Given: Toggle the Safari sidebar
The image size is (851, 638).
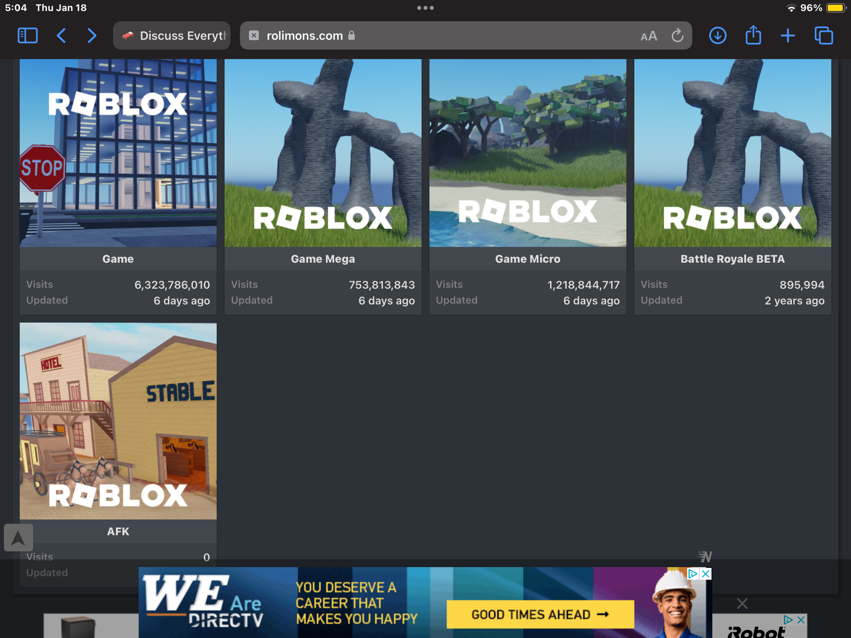Looking at the screenshot, I should pos(28,36).
